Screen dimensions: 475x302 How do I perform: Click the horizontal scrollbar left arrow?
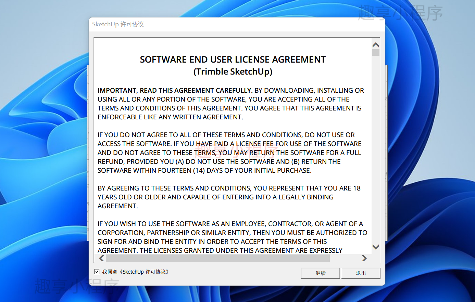pos(102,258)
